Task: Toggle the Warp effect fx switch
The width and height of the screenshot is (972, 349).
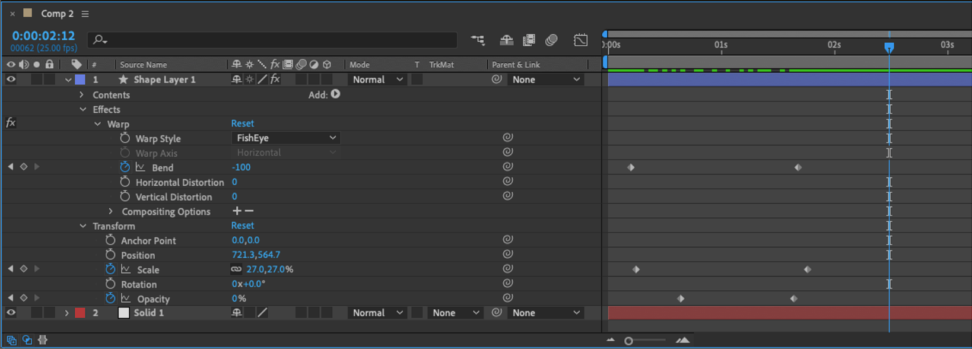Action: coord(10,123)
